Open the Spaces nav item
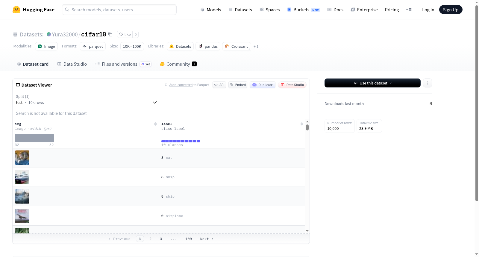 270,10
